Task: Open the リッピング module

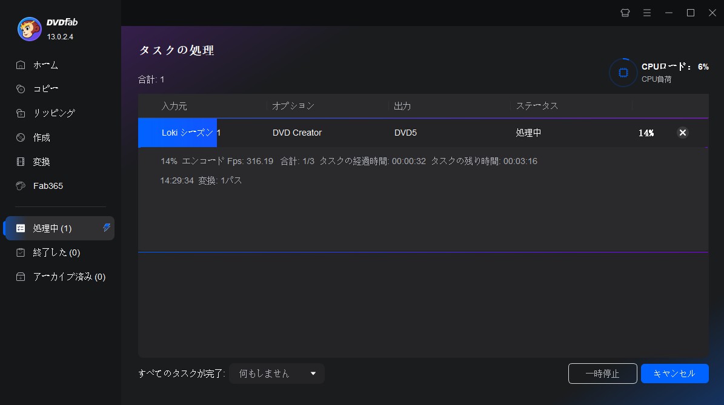Action: click(53, 113)
